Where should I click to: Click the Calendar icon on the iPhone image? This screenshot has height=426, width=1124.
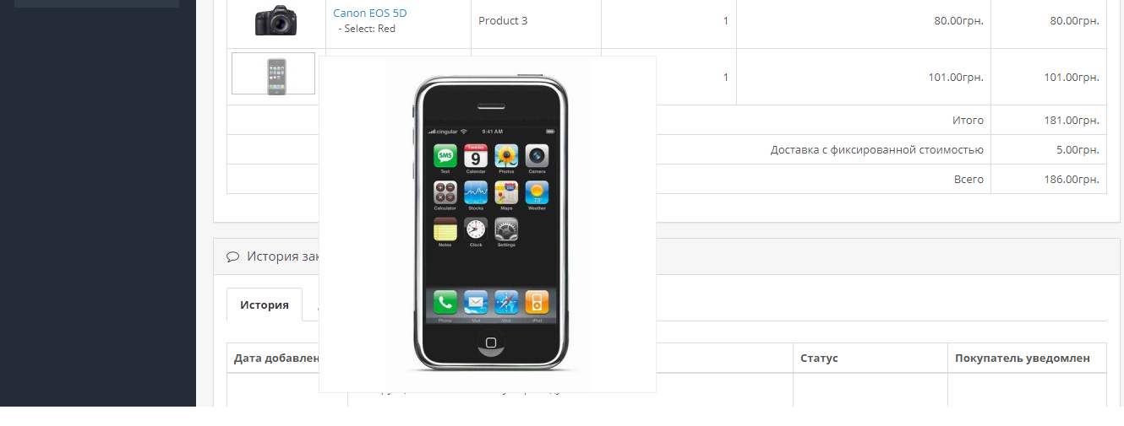point(476,156)
